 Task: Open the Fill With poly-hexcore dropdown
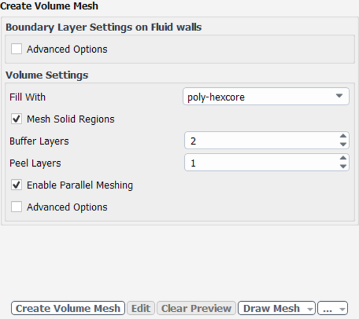266,97
